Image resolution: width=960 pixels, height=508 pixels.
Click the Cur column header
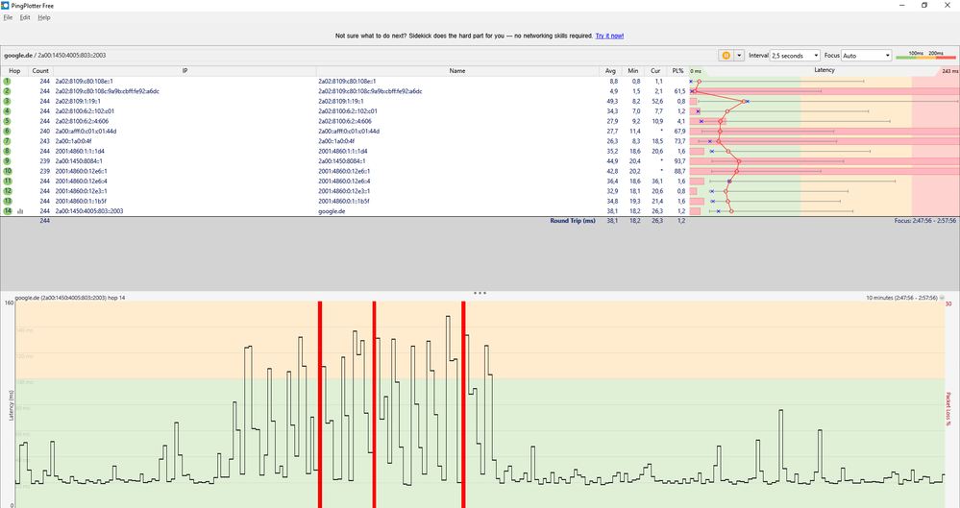(x=655, y=71)
